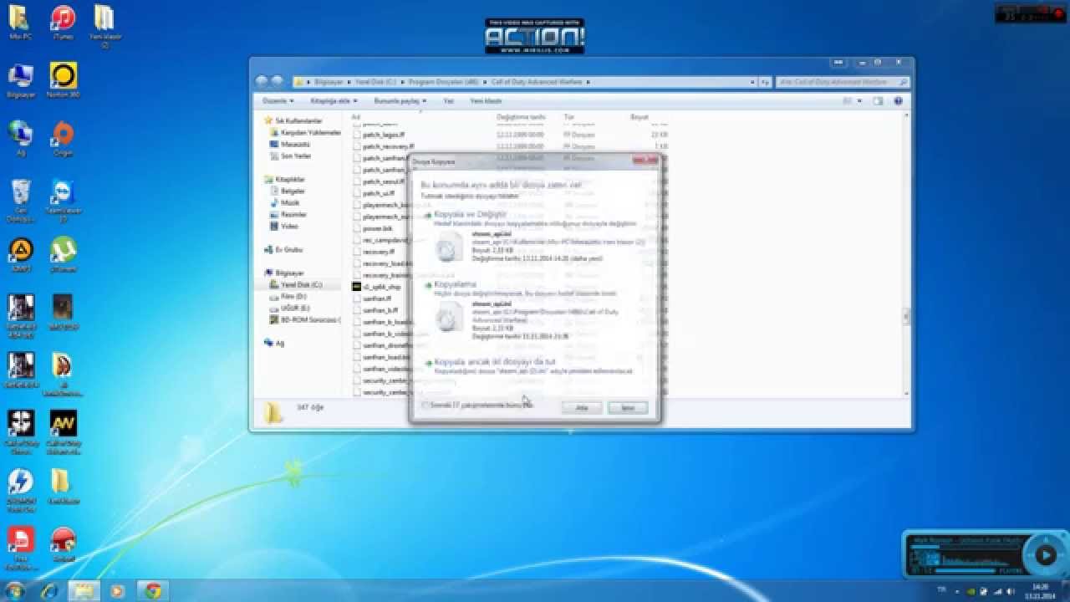Open the Yeni Klasör desktop folder
This screenshot has width=1070, height=602.
pyautogui.click(x=63, y=487)
